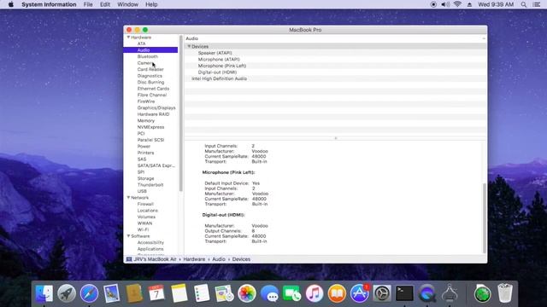Select Wi-Fi under Network
Screen dimensions: 547x307
(x=143, y=229)
